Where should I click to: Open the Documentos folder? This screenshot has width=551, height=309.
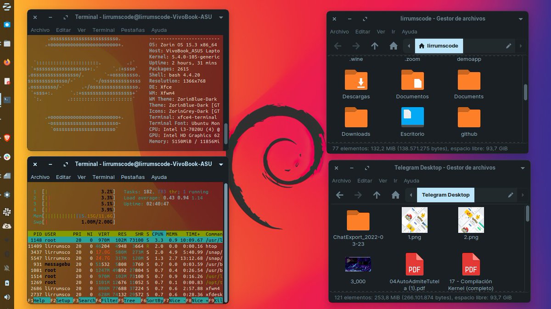click(412, 85)
